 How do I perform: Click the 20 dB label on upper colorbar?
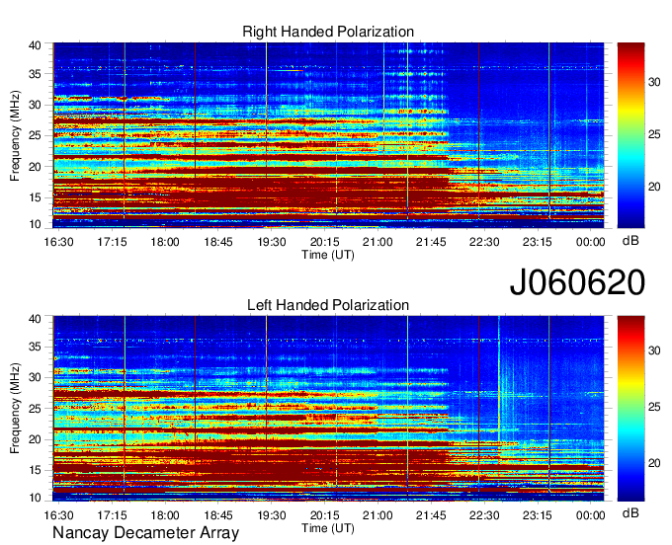[x=654, y=187]
